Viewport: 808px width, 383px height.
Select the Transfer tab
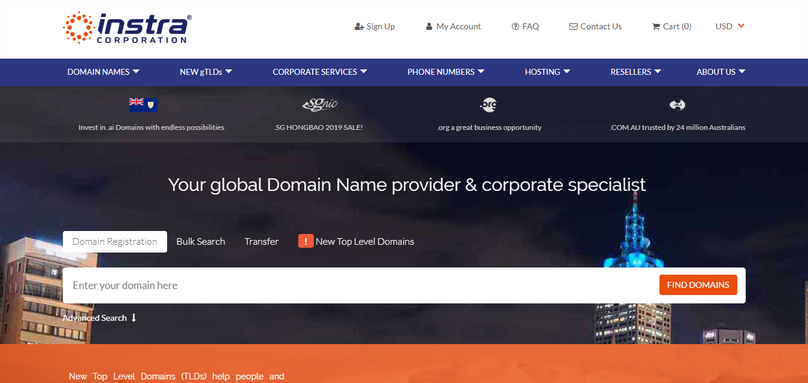tap(261, 242)
